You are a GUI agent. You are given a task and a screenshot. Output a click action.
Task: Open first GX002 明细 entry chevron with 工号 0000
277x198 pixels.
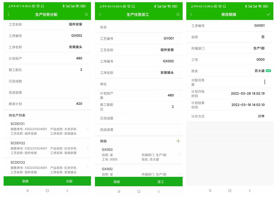tap(179, 155)
